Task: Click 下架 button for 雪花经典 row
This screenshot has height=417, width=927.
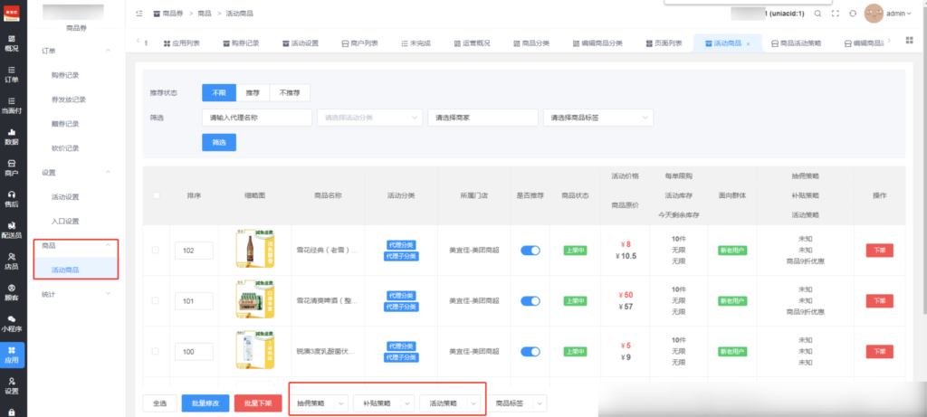Action: (x=880, y=251)
